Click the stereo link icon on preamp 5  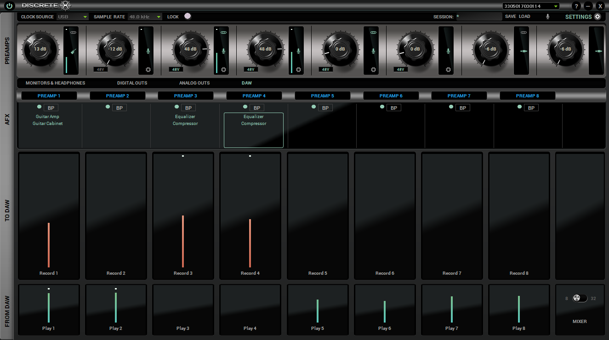pyautogui.click(x=373, y=33)
